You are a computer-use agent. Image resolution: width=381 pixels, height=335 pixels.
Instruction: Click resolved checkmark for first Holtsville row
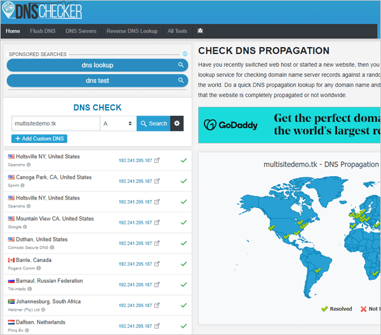(184, 160)
